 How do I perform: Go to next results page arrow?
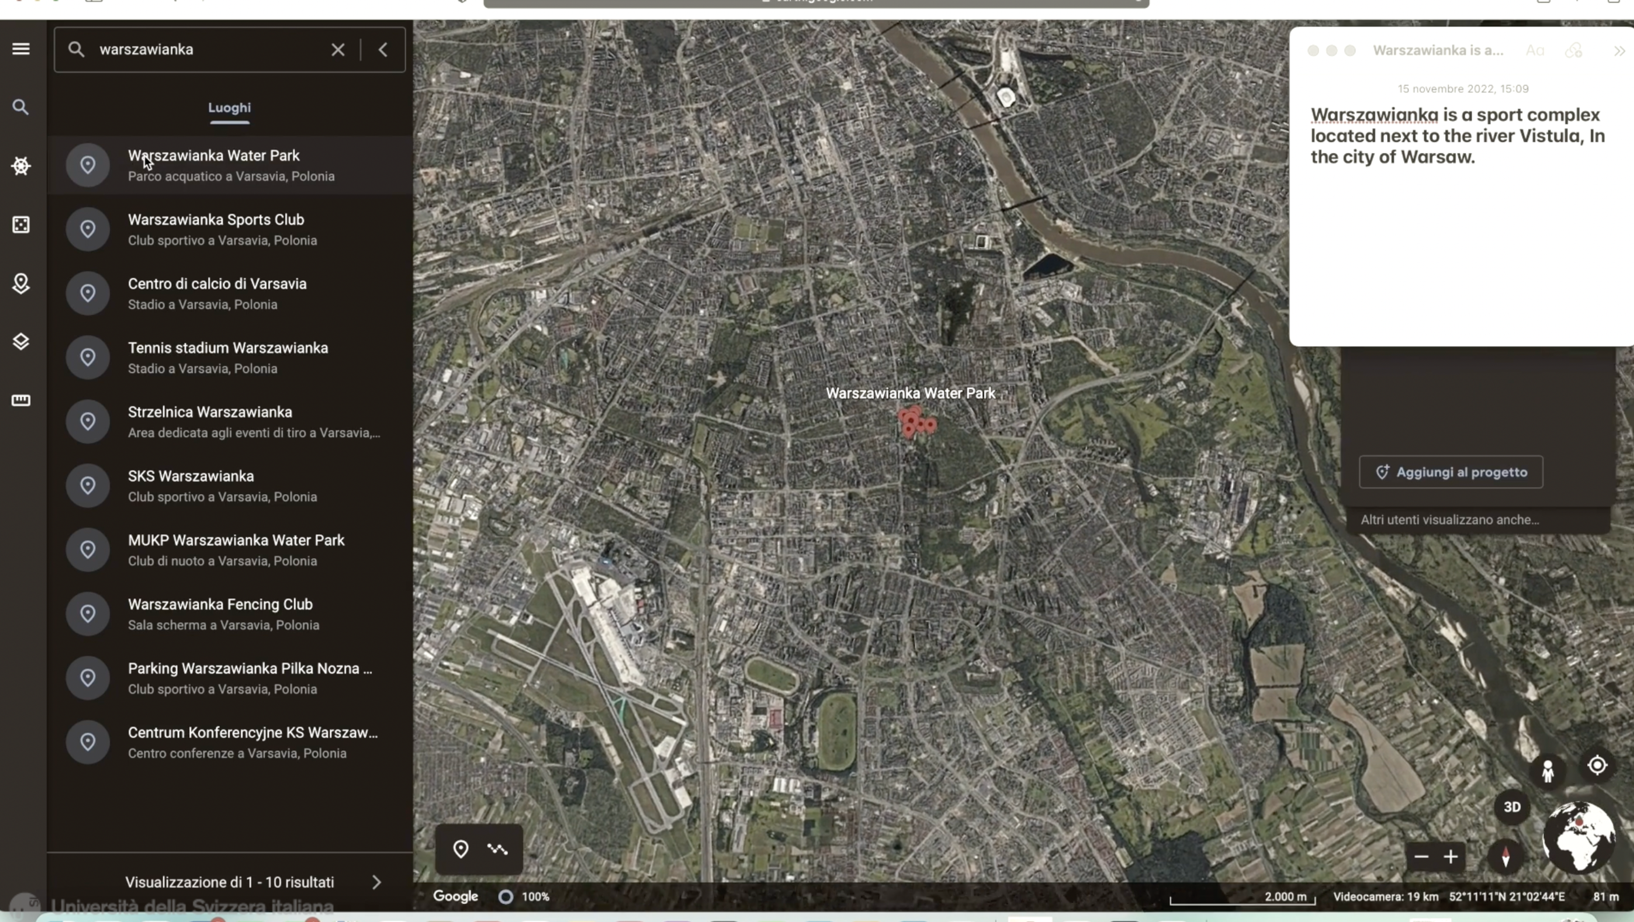coord(377,882)
